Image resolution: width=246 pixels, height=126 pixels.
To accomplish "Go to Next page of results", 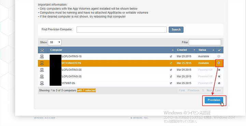I will (x=209, y=90).
